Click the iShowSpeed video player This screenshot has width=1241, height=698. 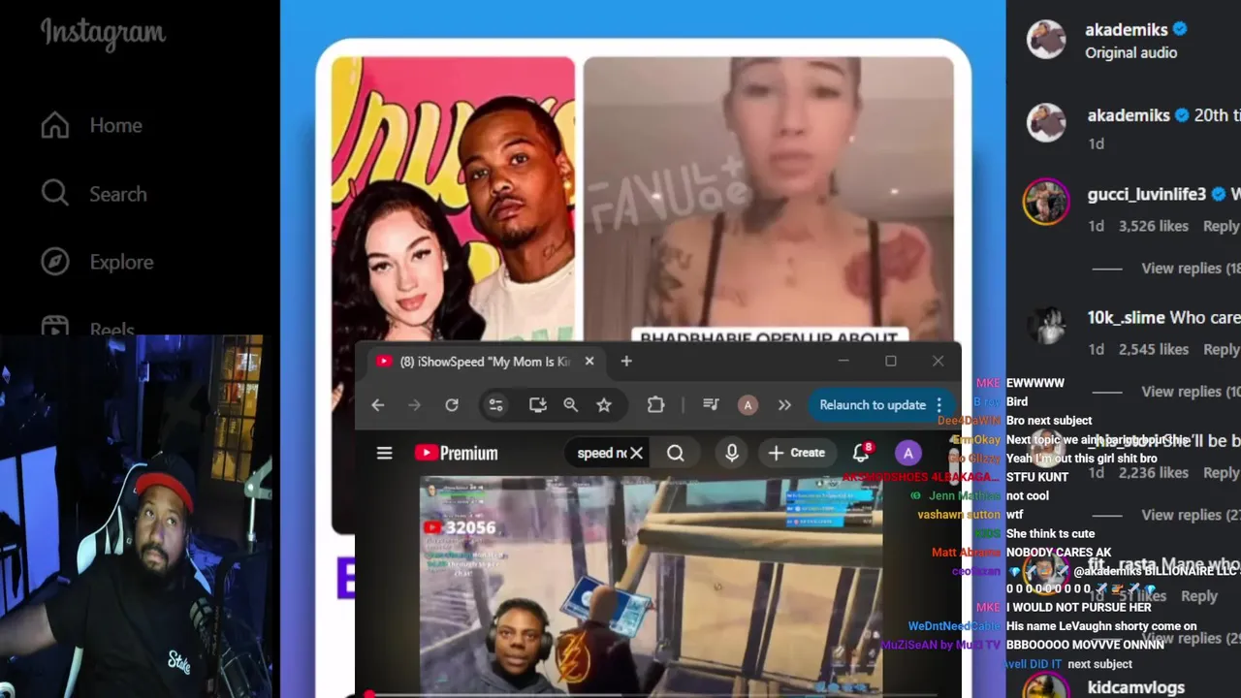tap(651, 584)
